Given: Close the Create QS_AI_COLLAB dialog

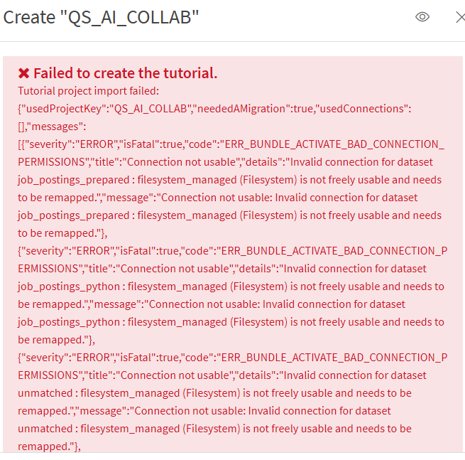Looking at the screenshot, I should coord(460,17).
